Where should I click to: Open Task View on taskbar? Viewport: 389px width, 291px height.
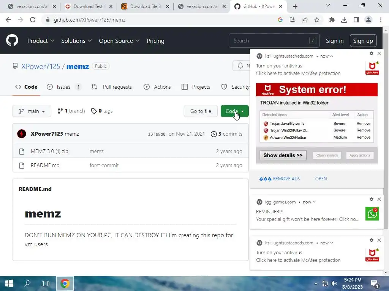(46, 283)
